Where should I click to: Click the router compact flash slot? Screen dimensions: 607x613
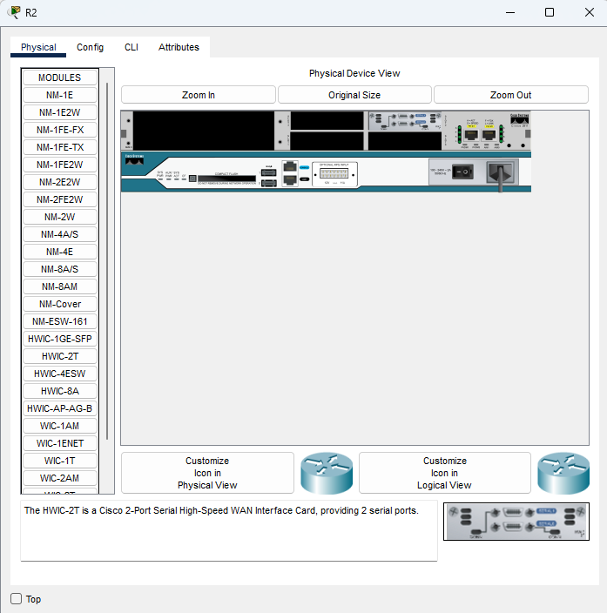pyautogui.click(x=226, y=179)
